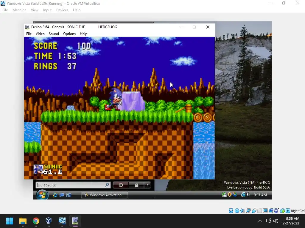Open VirtualBox Machine menu

pos(19,10)
